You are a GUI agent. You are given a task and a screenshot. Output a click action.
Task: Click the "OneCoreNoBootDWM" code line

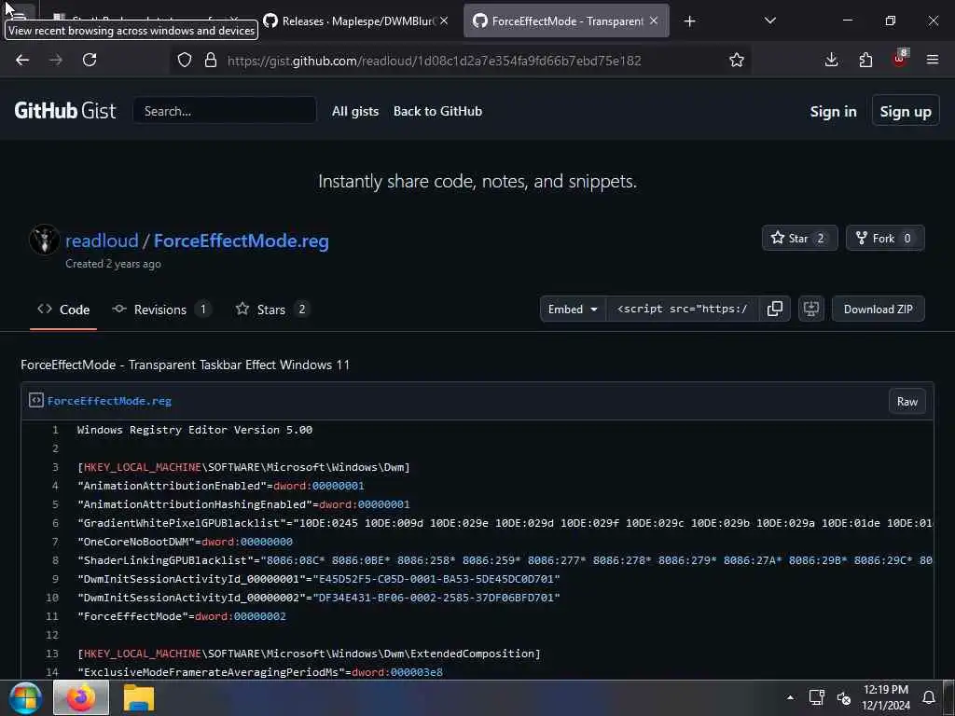[x=186, y=542]
